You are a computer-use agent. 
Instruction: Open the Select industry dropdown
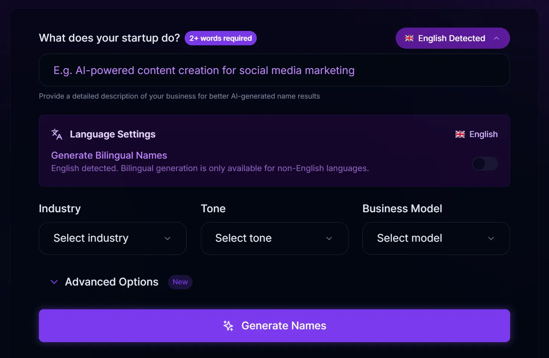(113, 238)
